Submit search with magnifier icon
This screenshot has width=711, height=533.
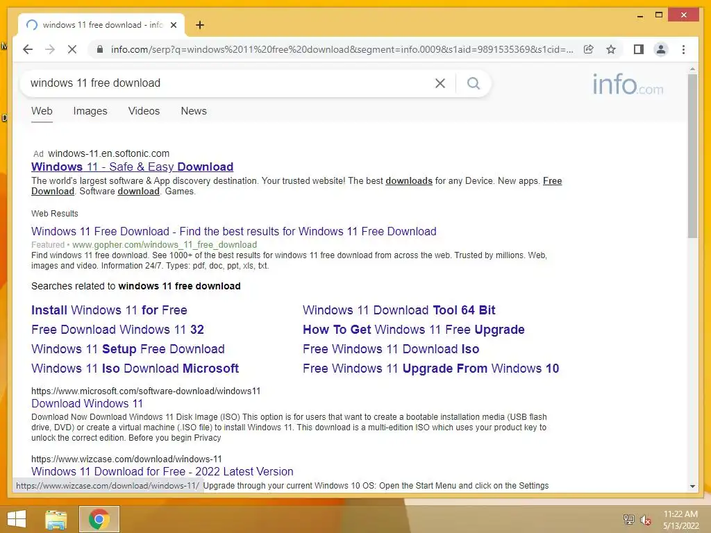point(474,83)
